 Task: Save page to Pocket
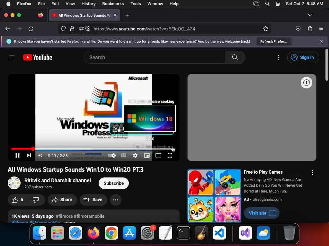298,29
